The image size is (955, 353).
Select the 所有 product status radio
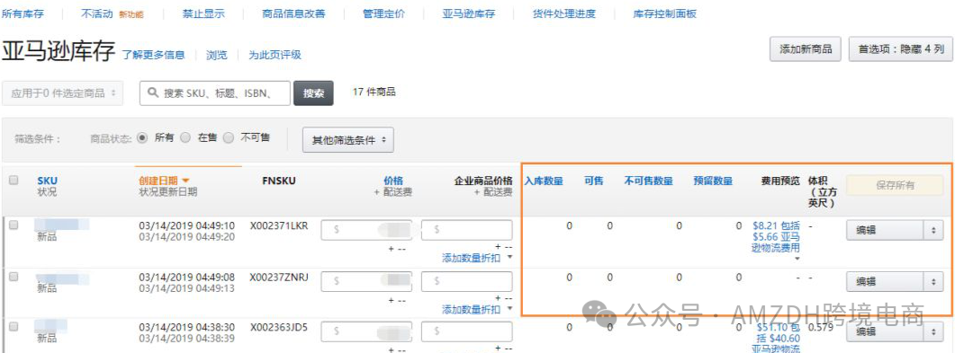pos(142,137)
